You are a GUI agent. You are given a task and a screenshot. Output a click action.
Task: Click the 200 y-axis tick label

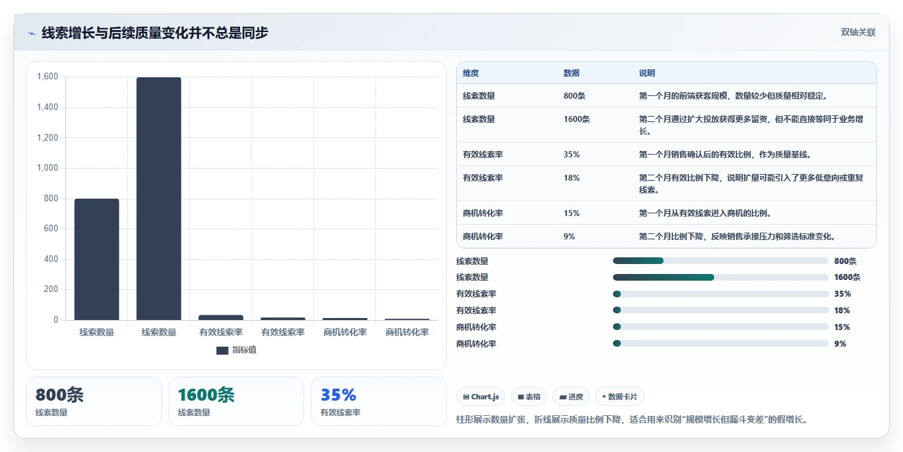click(51, 289)
